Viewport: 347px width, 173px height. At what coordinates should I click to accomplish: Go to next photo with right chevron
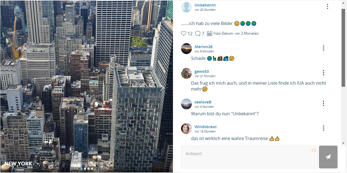pos(162,89)
